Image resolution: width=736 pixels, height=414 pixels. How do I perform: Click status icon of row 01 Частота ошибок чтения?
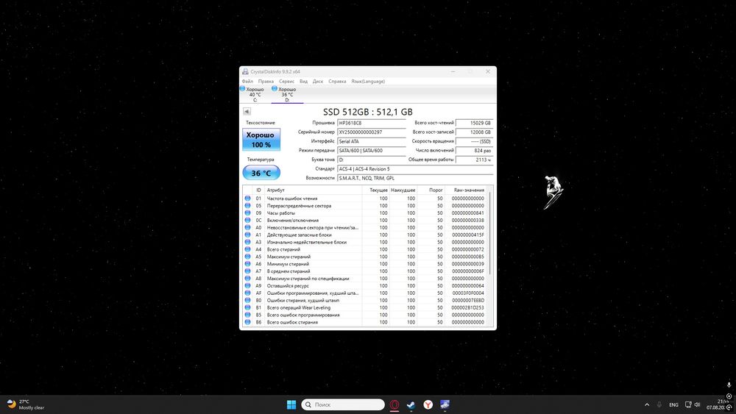[247, 199]
